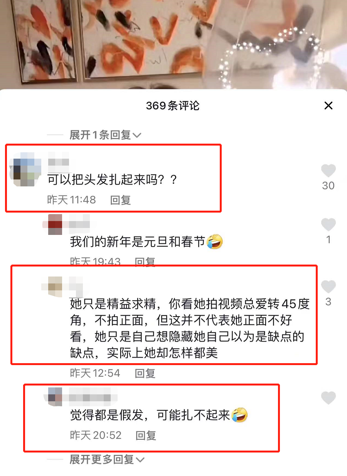347x476 pixels.
Task: Open avatar of 元旦和春节 commenter
Action: pyautogui.click(x=55, y=224)
